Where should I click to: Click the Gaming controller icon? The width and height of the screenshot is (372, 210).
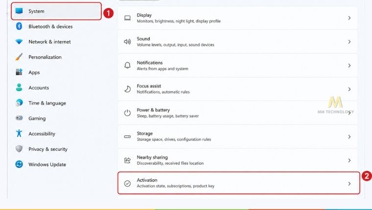click(x=19, y=118)
